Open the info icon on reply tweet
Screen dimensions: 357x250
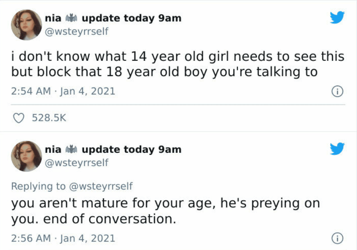point(337,239)
